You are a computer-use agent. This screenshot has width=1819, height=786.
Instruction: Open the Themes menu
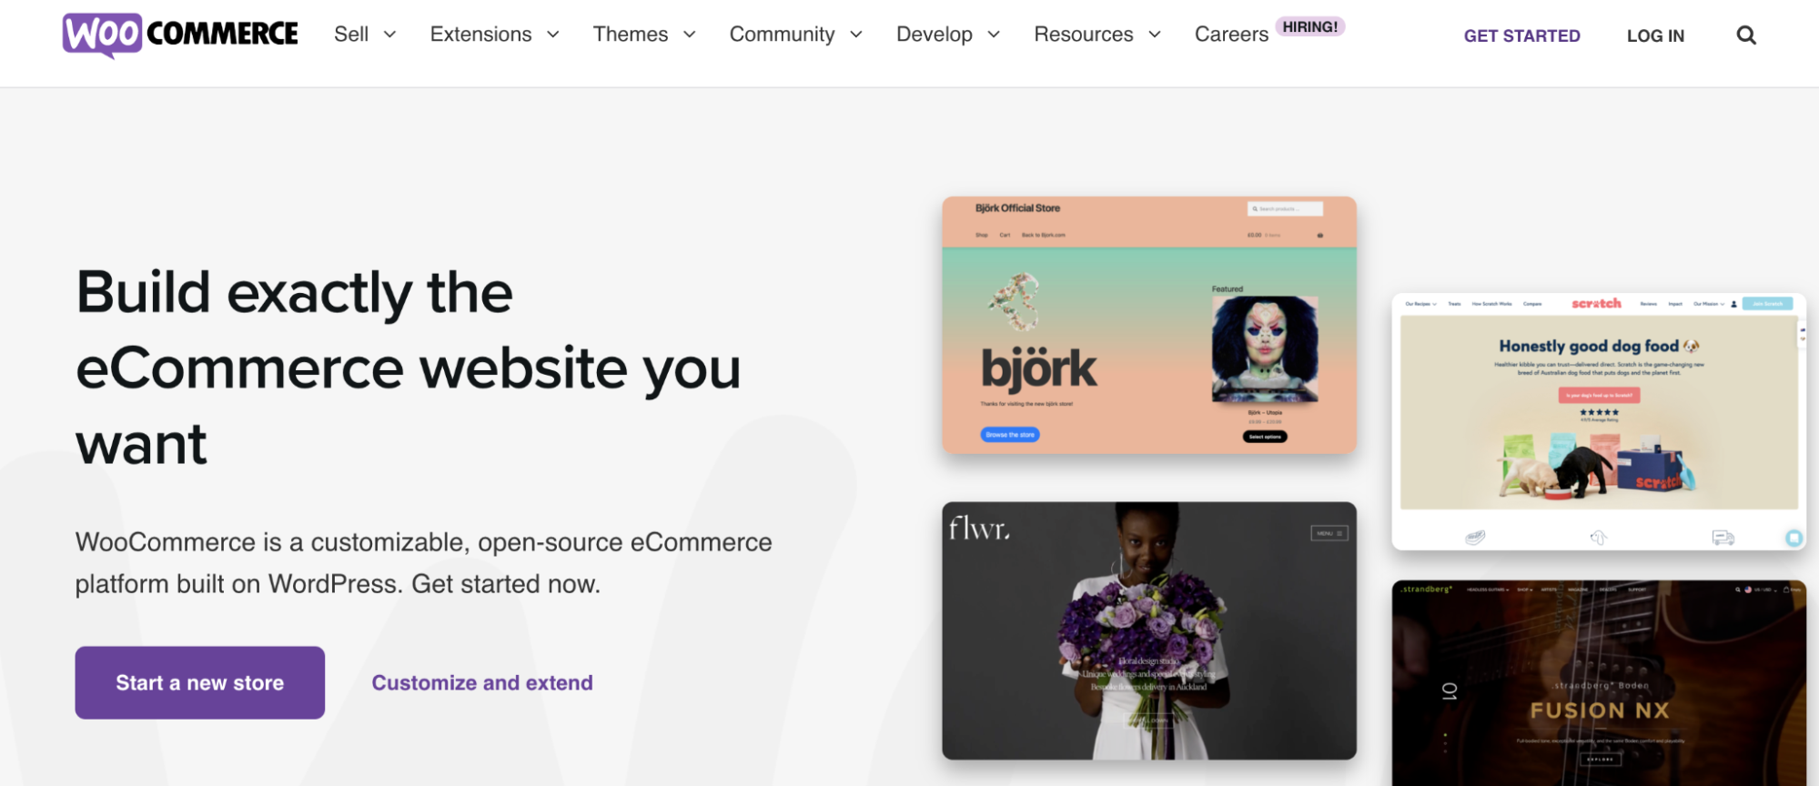[x=630, y=35]
